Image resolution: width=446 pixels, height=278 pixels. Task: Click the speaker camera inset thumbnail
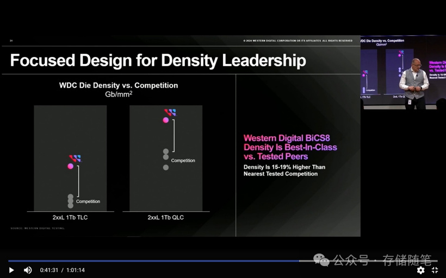click(x=403, y=72)
